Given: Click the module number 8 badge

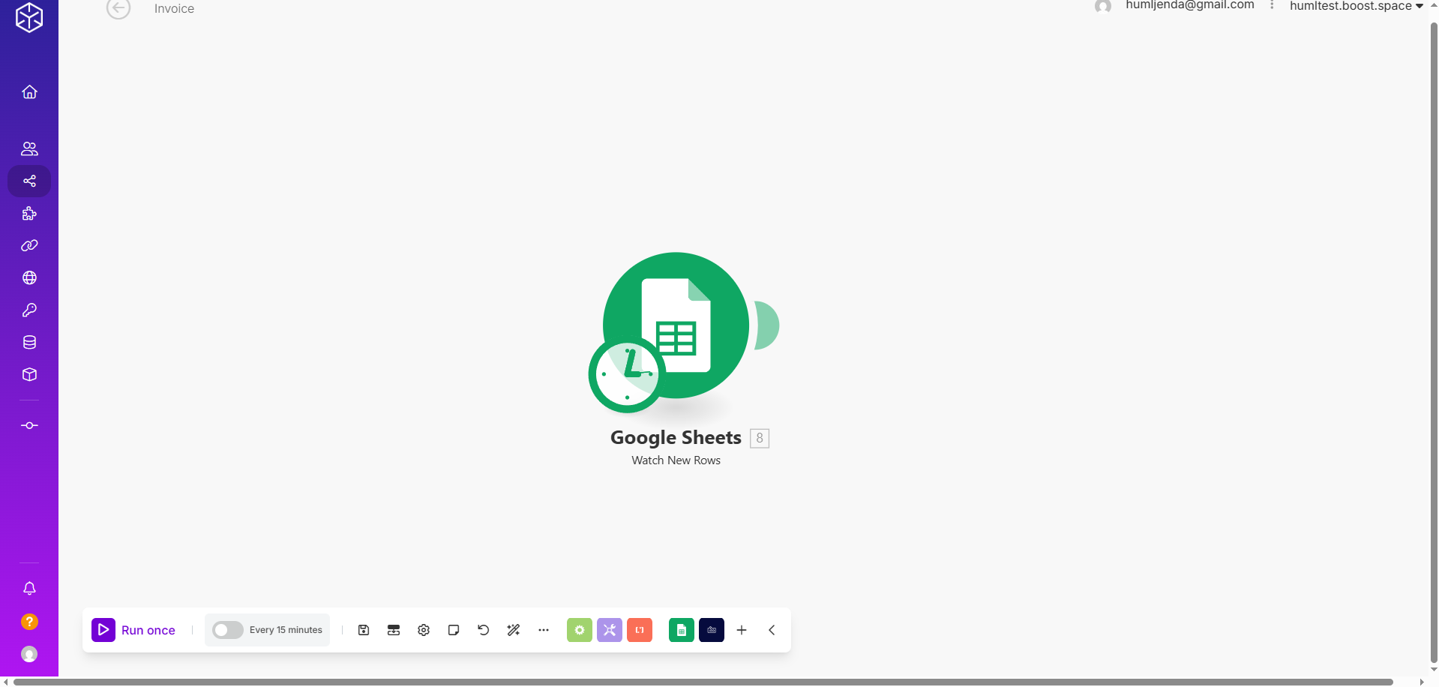Looking at the screenshot, I should pos(760,438).
